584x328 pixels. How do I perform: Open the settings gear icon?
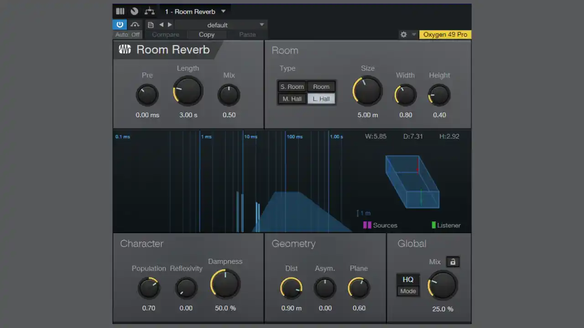tap(403, 35)
